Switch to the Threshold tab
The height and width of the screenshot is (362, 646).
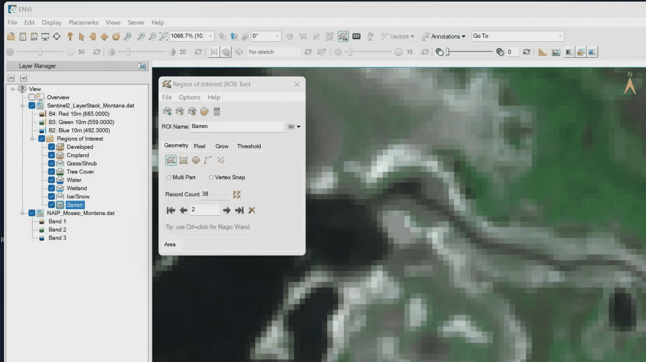click(x=249, y=146)
